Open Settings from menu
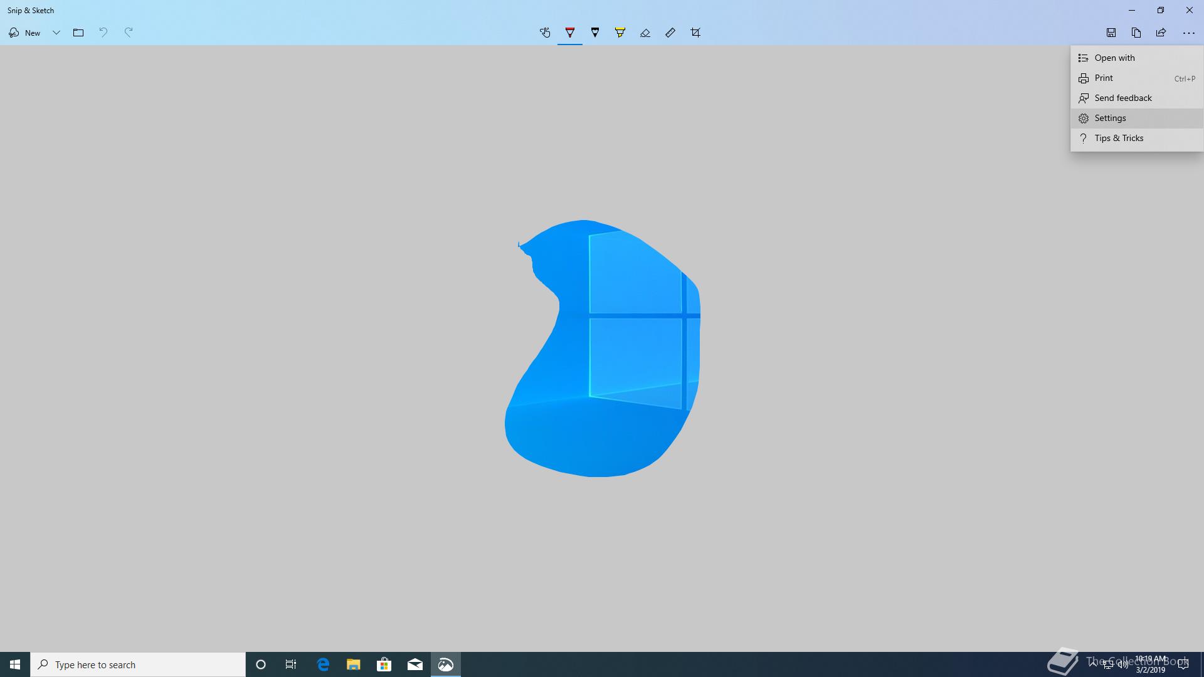1204x677 pixels. click(1137, 118)
